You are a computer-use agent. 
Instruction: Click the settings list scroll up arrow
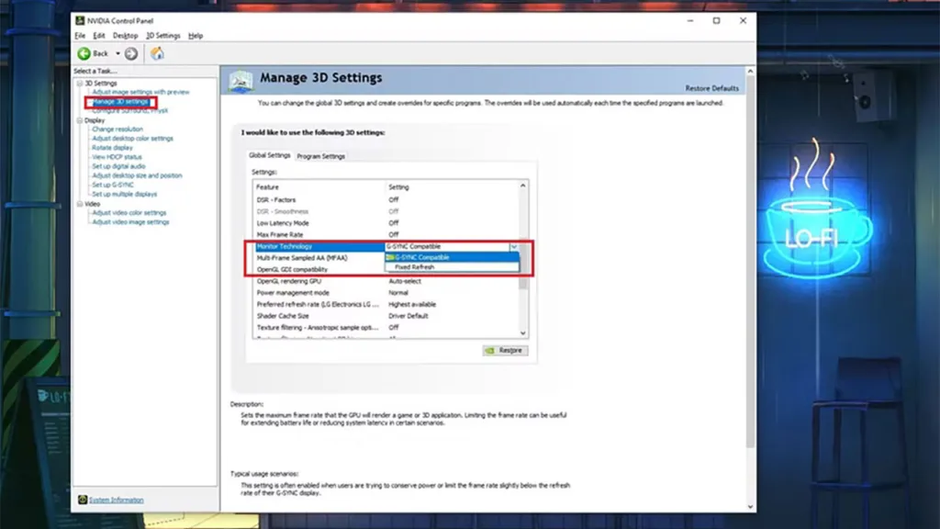[x=523, y=186]
